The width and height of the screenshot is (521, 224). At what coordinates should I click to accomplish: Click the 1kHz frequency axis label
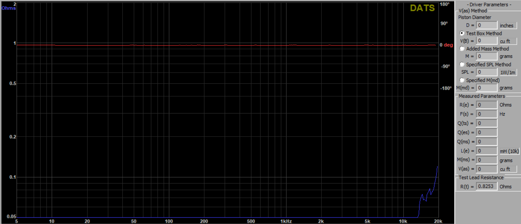click(286, 221)
